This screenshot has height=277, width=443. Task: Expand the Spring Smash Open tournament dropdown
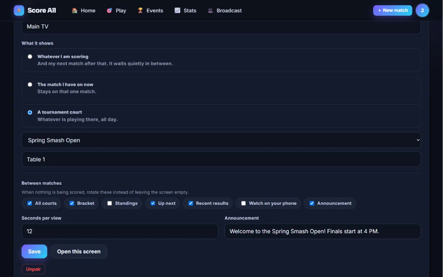(221, 140)
